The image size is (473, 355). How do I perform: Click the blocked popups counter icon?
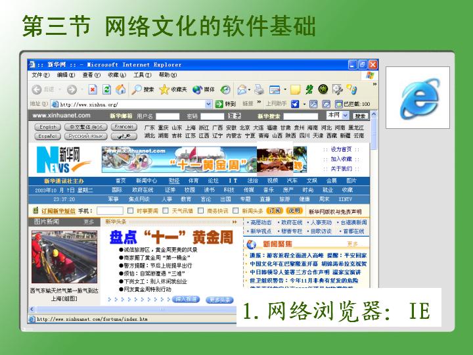pos(339,104)
